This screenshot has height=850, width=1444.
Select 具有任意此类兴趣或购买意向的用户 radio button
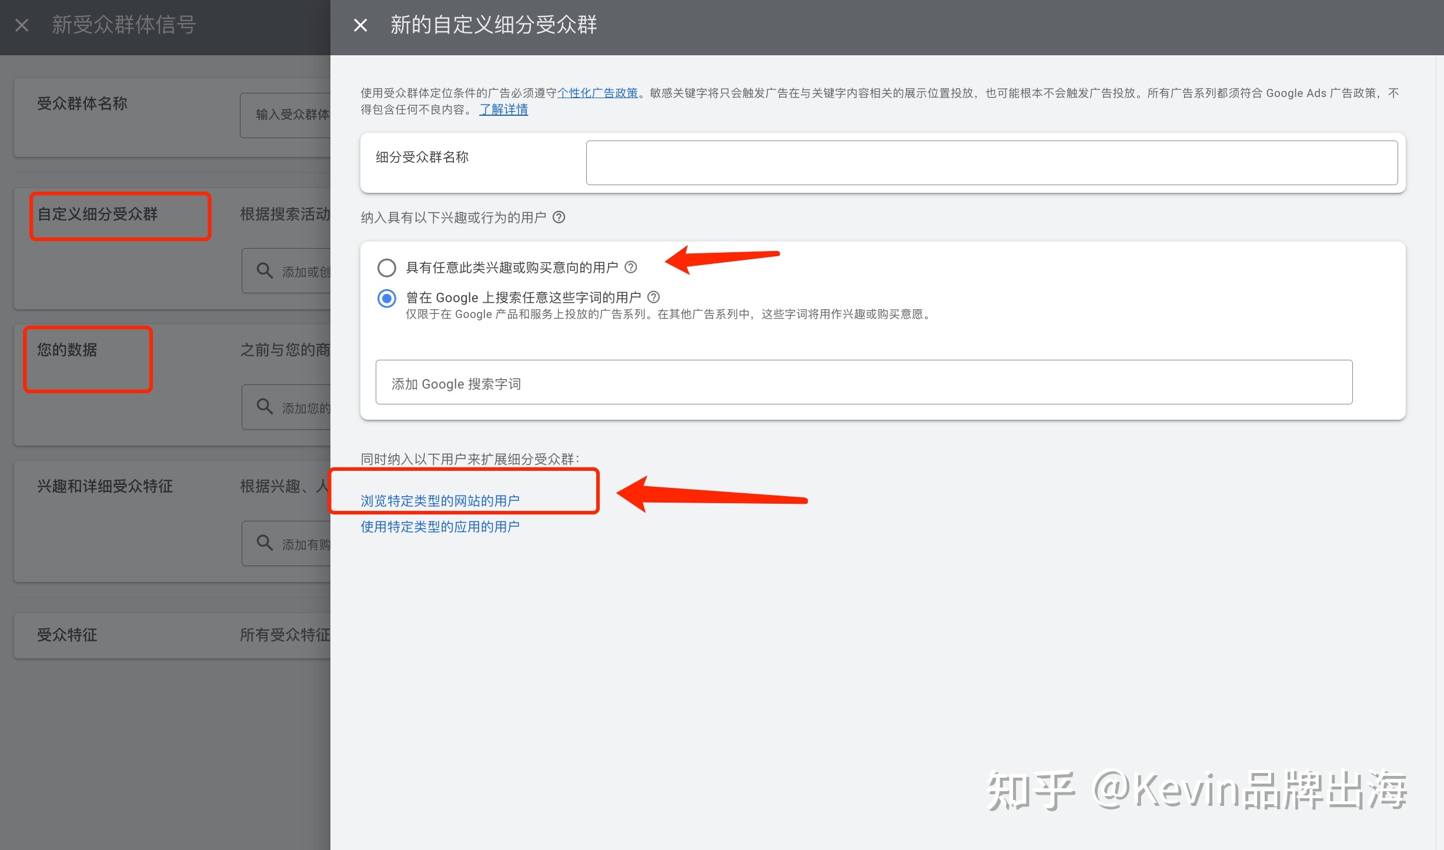coord(386,265)
